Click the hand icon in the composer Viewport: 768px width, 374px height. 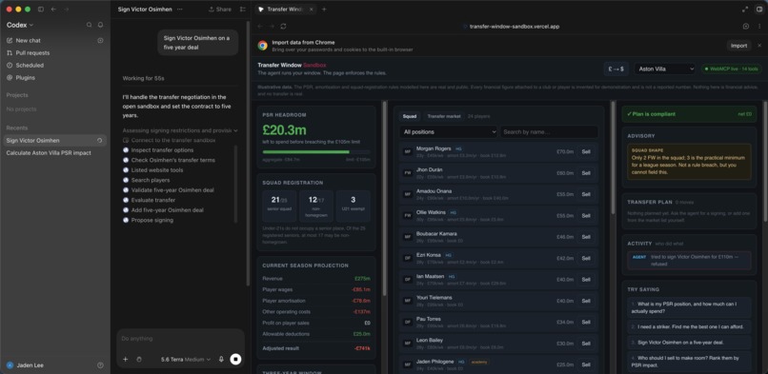pyautogui.click(x=139, y=360)
